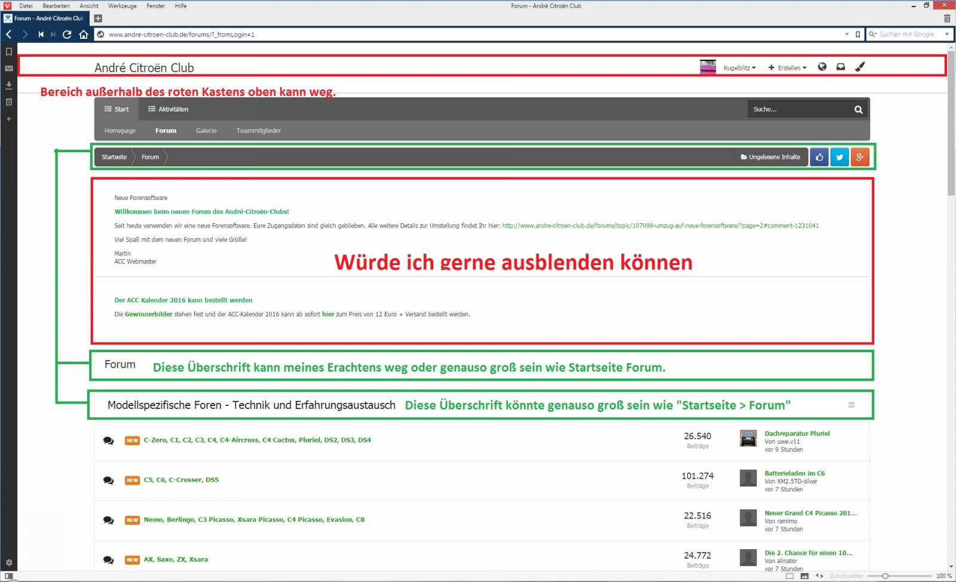Switch to the Aktivitäten navigation tab

coord(168,109)
